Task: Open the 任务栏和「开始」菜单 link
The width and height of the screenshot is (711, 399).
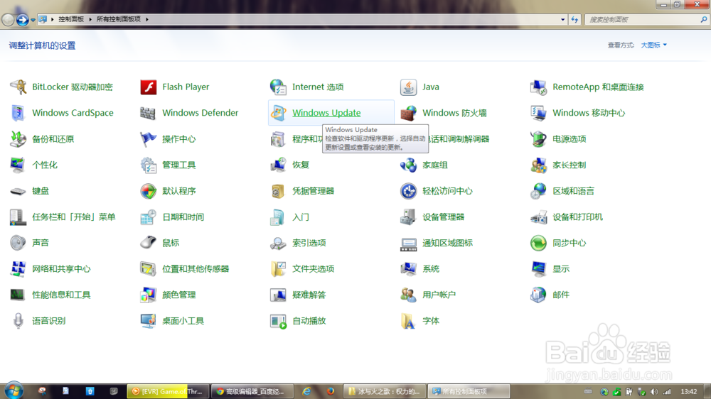Action: (73, 217)
